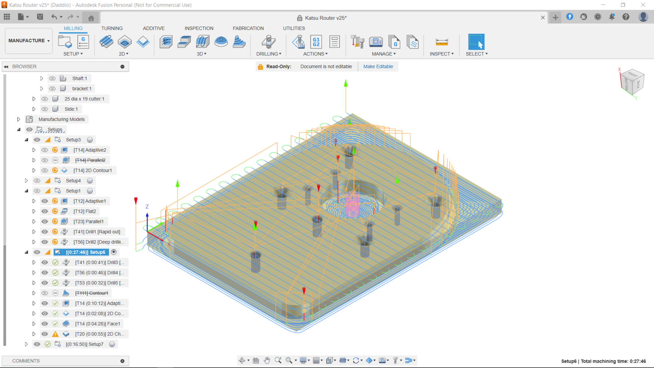Switch to the INSPECTION tab
Viewport: 654px width, 368px height.
tap(199, 28)
